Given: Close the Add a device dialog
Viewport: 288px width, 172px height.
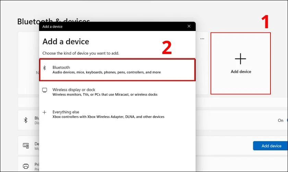Looking at the screenshot, I should click(189, 26).
